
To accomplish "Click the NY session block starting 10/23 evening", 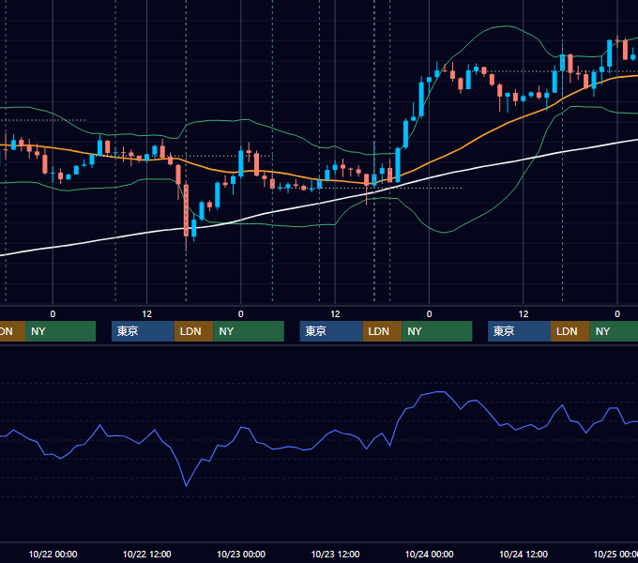I will tap(437, 331).
